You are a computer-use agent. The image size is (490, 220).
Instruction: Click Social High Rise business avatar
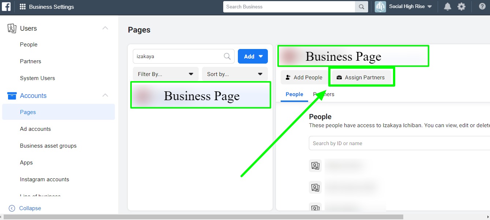[380, 7]
